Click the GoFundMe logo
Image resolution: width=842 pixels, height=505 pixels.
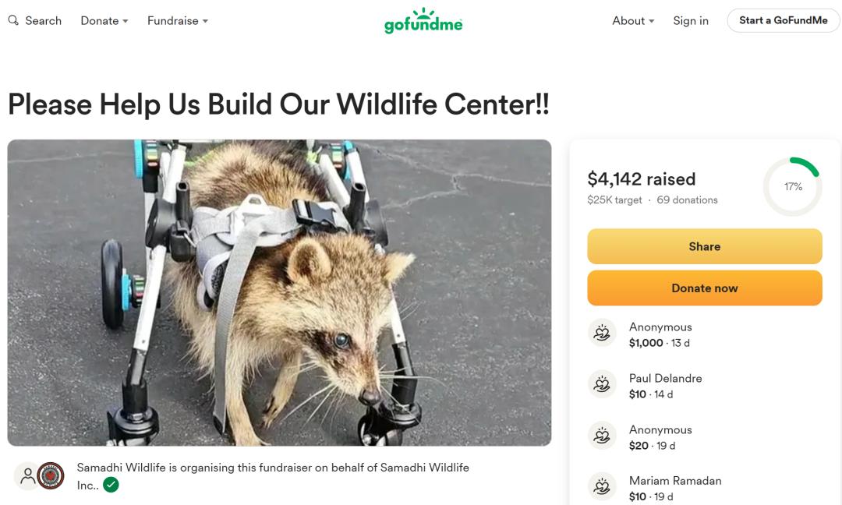tap(423, 21)
